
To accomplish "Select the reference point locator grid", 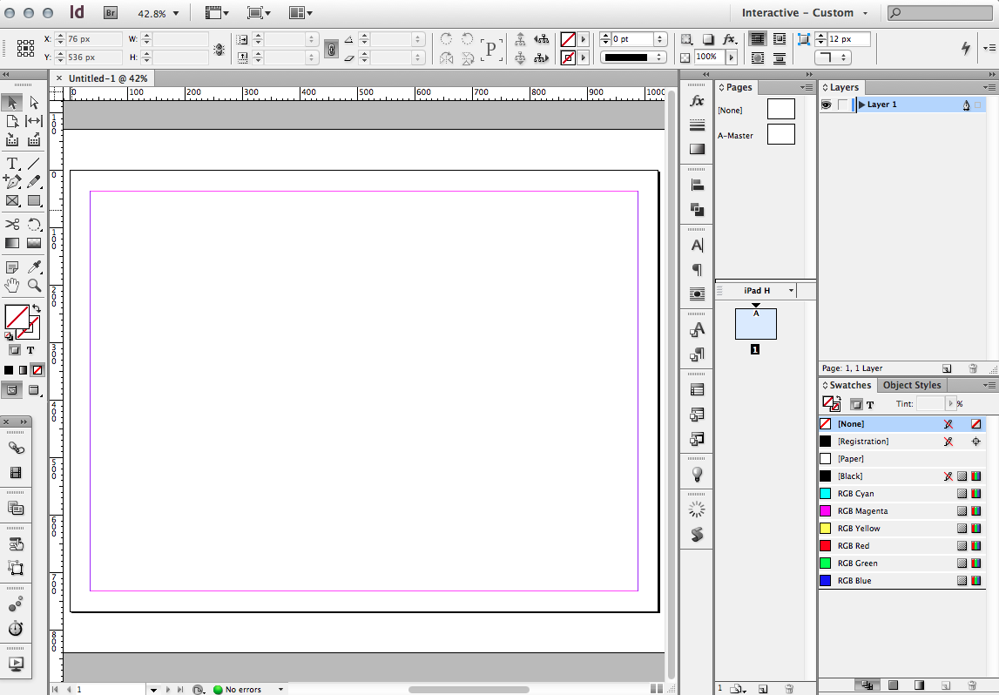I will click(x=25, y=49).
